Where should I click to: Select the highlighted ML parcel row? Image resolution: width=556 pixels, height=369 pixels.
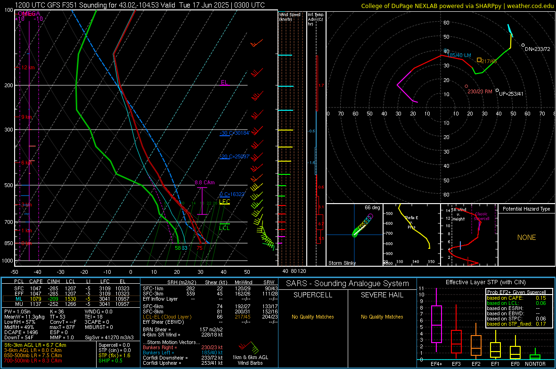pos(71,299)
